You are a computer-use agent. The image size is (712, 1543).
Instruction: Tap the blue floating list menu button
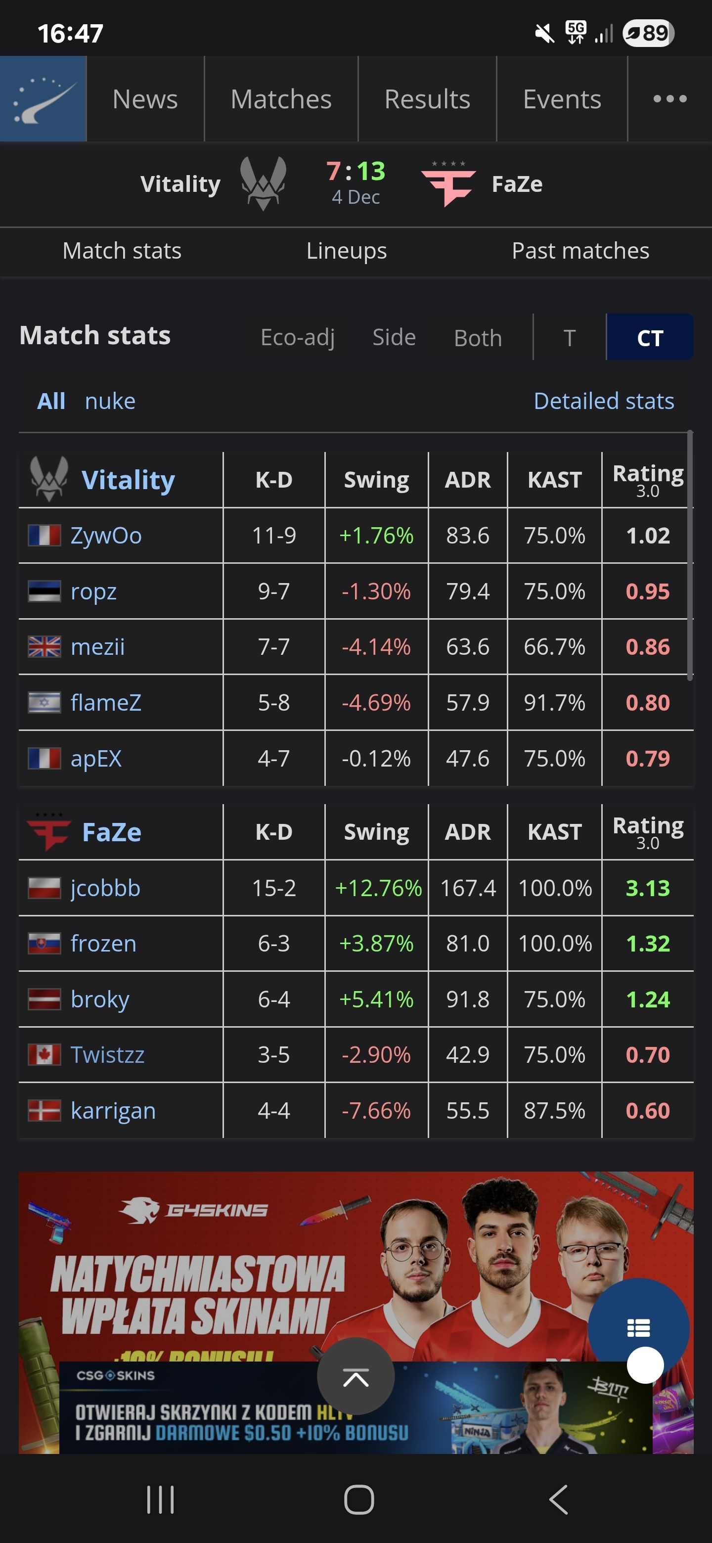638,1328
